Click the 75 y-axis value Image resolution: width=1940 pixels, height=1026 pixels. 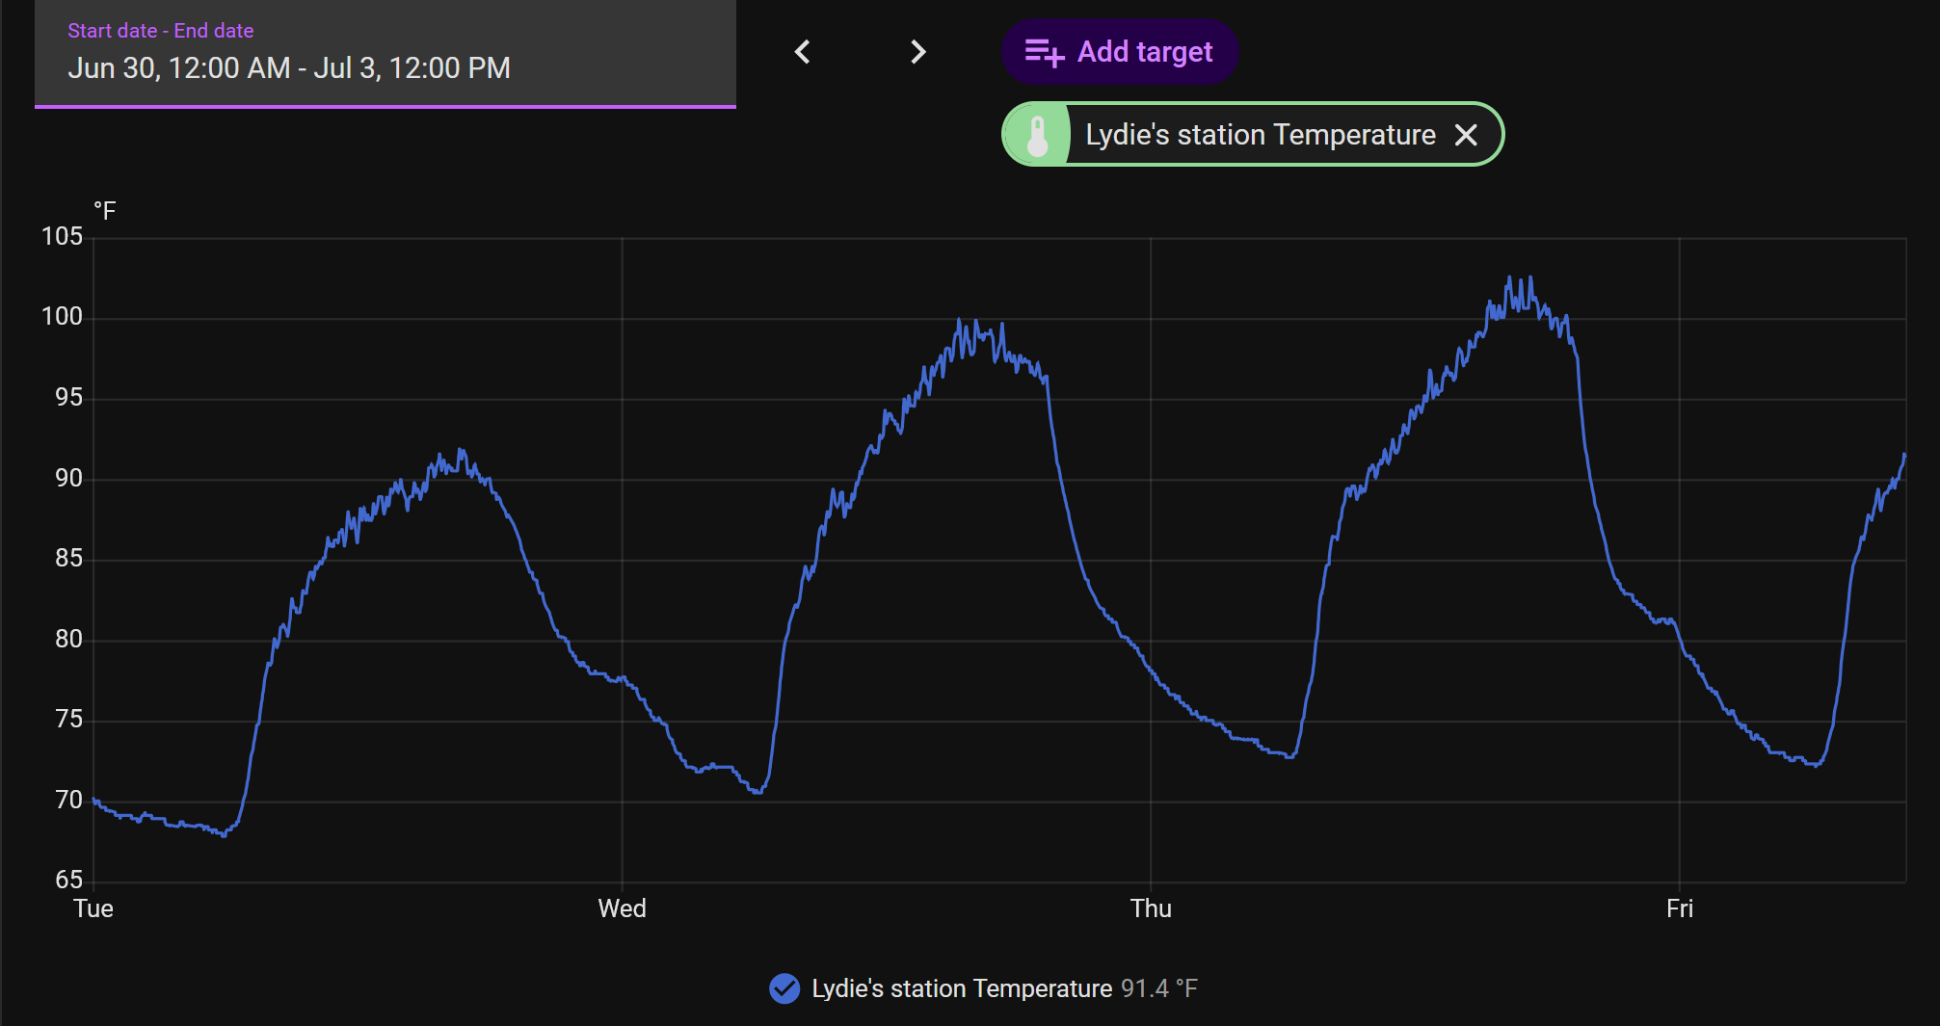[x=68, y=719]
